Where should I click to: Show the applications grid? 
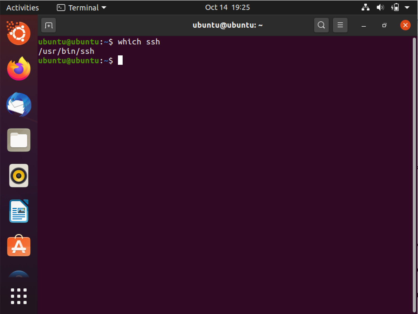19,296
